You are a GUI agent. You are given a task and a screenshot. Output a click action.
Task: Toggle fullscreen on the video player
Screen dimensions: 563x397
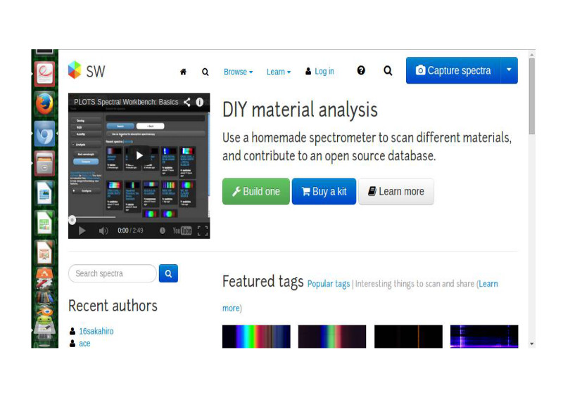(x=202, y=230)
